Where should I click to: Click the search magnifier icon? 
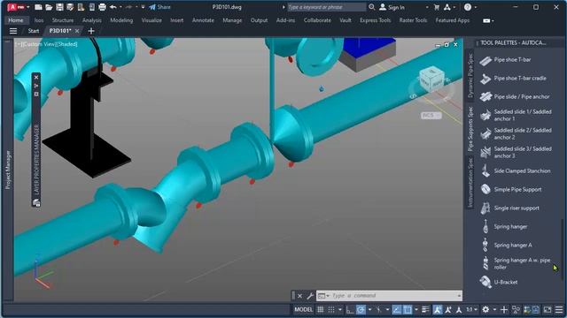click(x=372, y=7)
